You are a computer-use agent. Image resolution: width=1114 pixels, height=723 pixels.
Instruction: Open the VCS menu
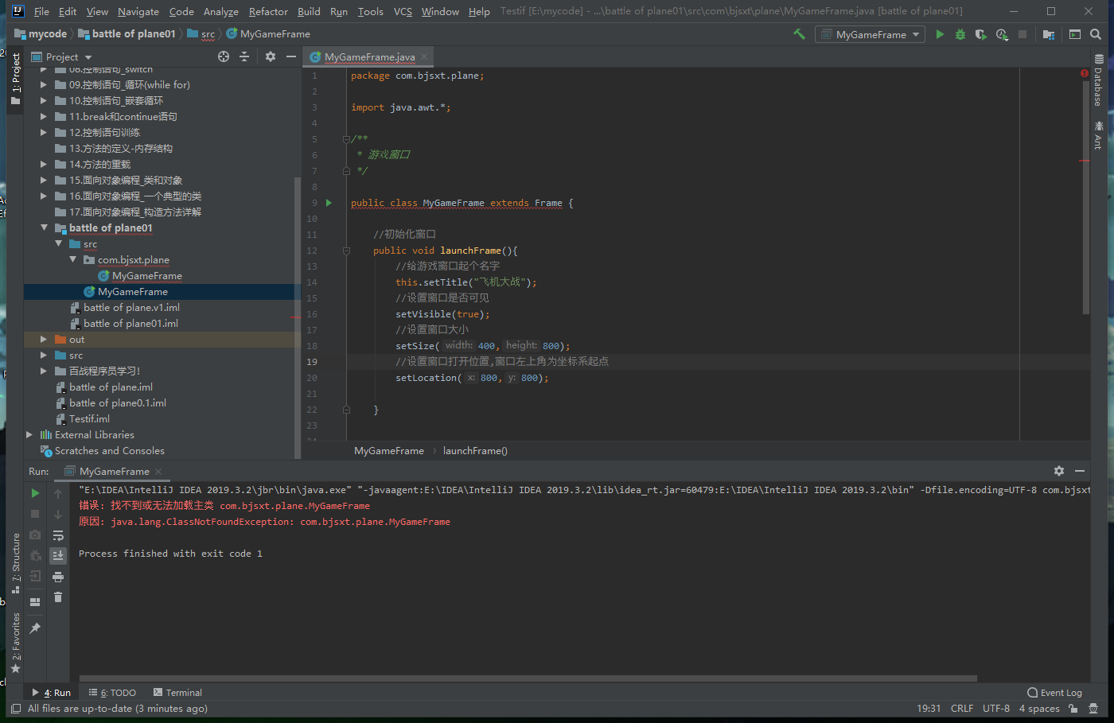[x=403, y=11]
